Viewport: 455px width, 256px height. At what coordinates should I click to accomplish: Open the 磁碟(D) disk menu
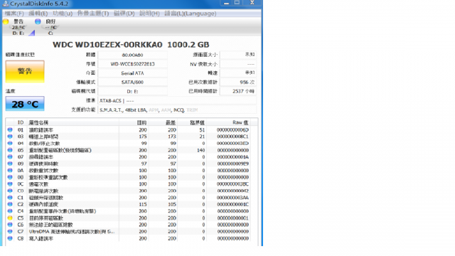124,14
